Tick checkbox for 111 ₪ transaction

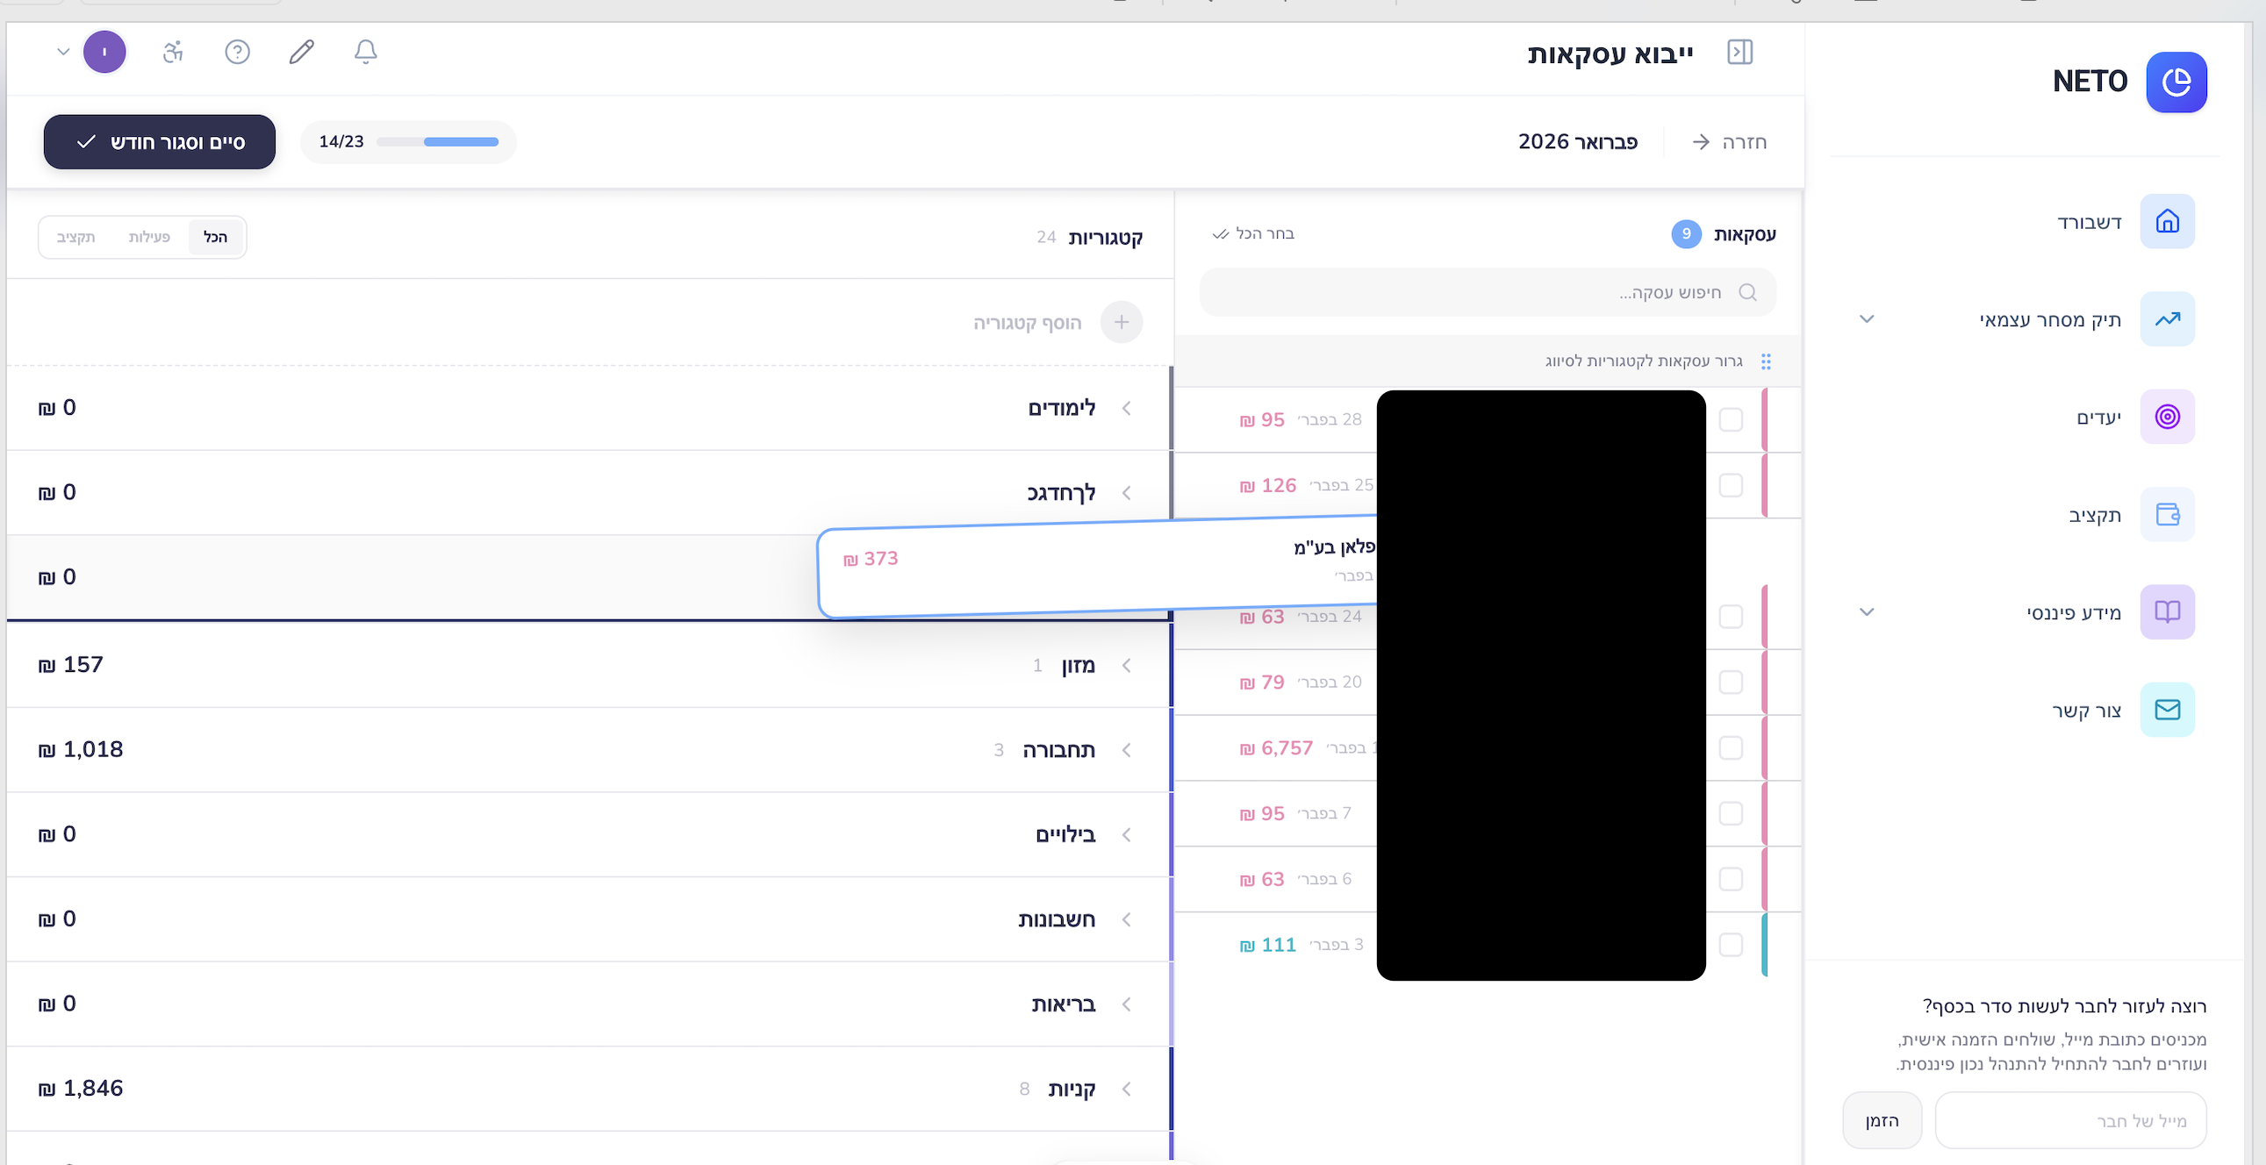[x=1731, y=945]
